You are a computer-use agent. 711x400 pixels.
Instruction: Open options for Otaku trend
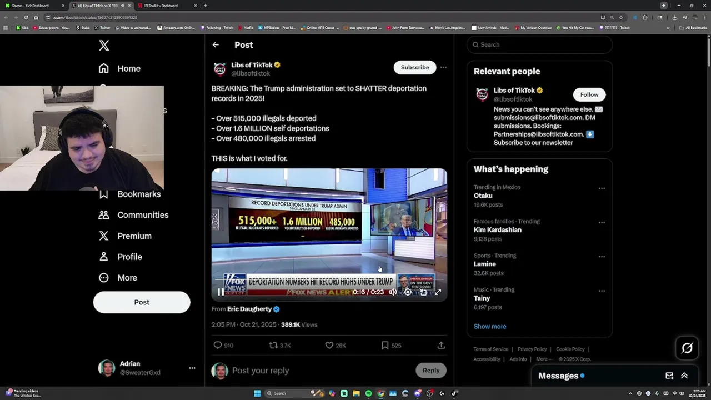pyautogui.click(x=602, y=188)
